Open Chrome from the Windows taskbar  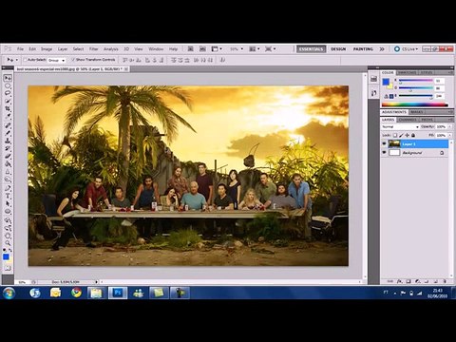pos(76,293)
